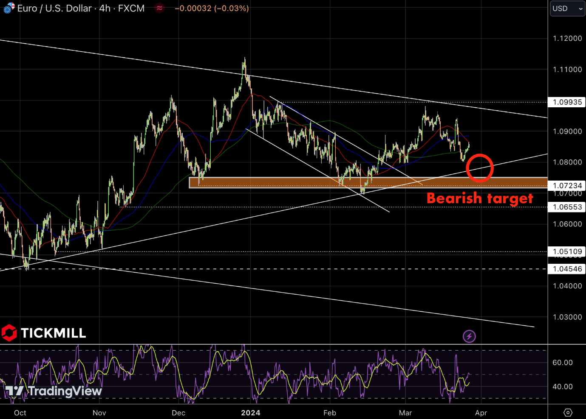Screen dimensions: 586x419
Task: Click the 1.11000 price axis value
Action: [x=567, y=69]
